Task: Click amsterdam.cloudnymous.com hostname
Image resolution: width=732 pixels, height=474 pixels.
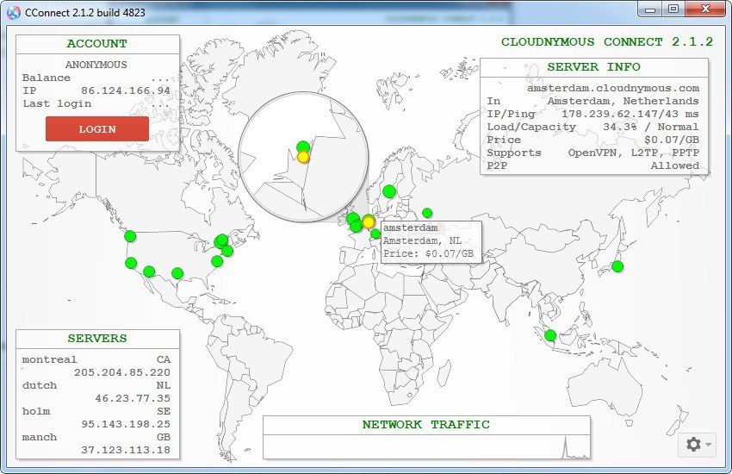Action: [x=613, y=88]
